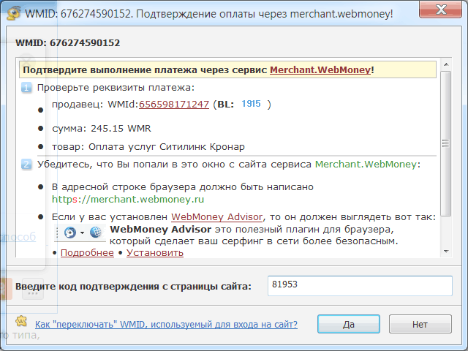Viewport: 468px width, 351px height.
Task: Click the https://merchant.webmoney.ru address text
Action: (x=128, y=199)
